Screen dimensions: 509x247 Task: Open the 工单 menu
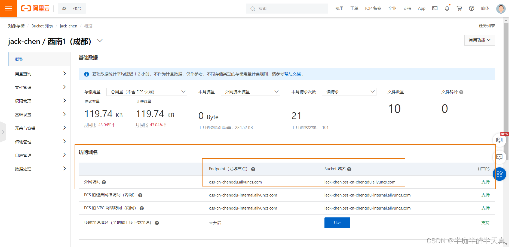[354, 8]
